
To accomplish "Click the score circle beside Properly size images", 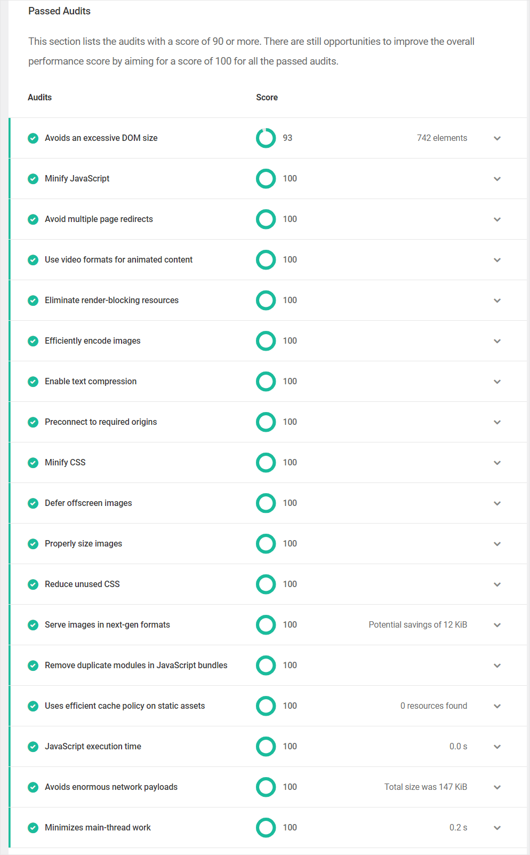I will click(x=266, y=543).
